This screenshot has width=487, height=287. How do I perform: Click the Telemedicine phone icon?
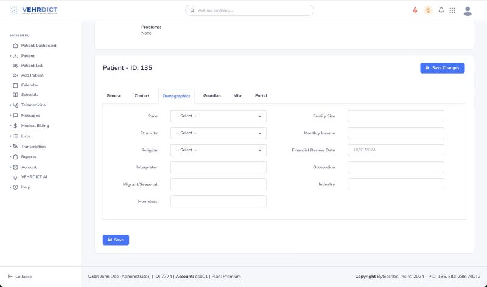pyautogui.click(x=15, y=105)
